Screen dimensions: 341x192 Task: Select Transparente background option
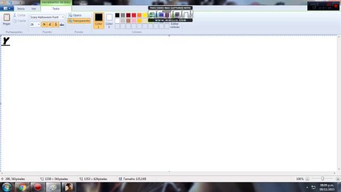click(79, 21)
